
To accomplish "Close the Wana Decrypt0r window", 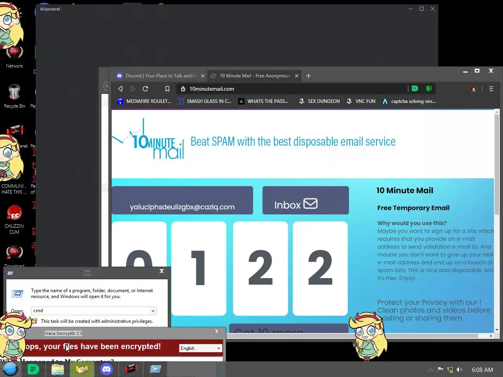I will tap(217, 331).
